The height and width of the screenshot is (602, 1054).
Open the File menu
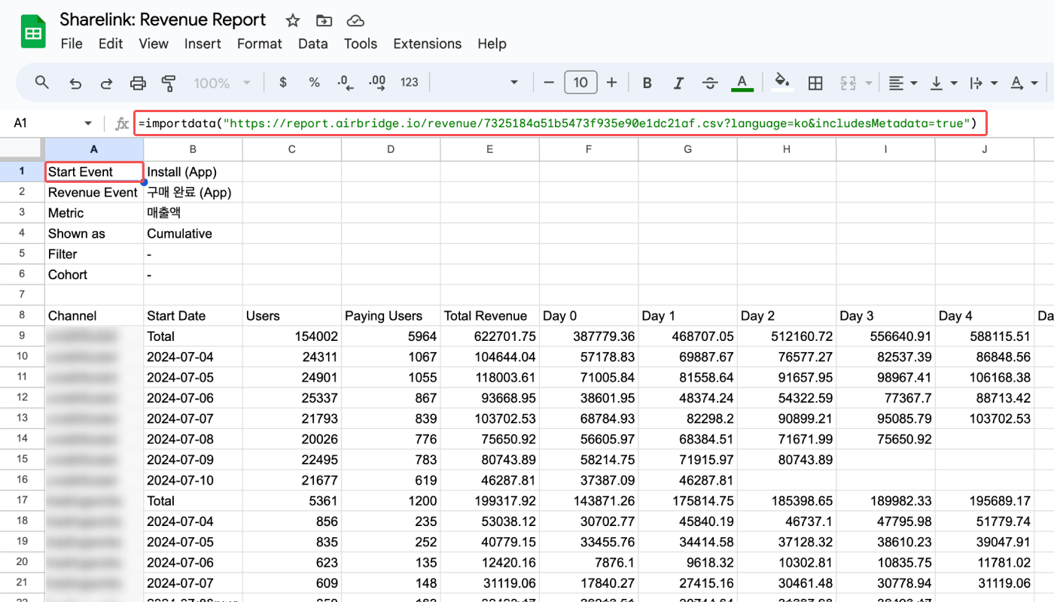pyautogui.click(x=72, y=44)
